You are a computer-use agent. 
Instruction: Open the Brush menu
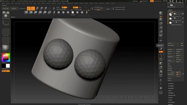pyautogui.click(x=8, y=3)
